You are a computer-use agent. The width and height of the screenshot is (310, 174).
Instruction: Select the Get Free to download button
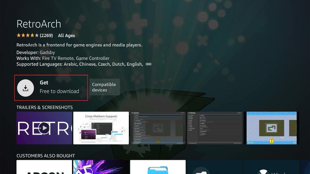pos(51,88)
